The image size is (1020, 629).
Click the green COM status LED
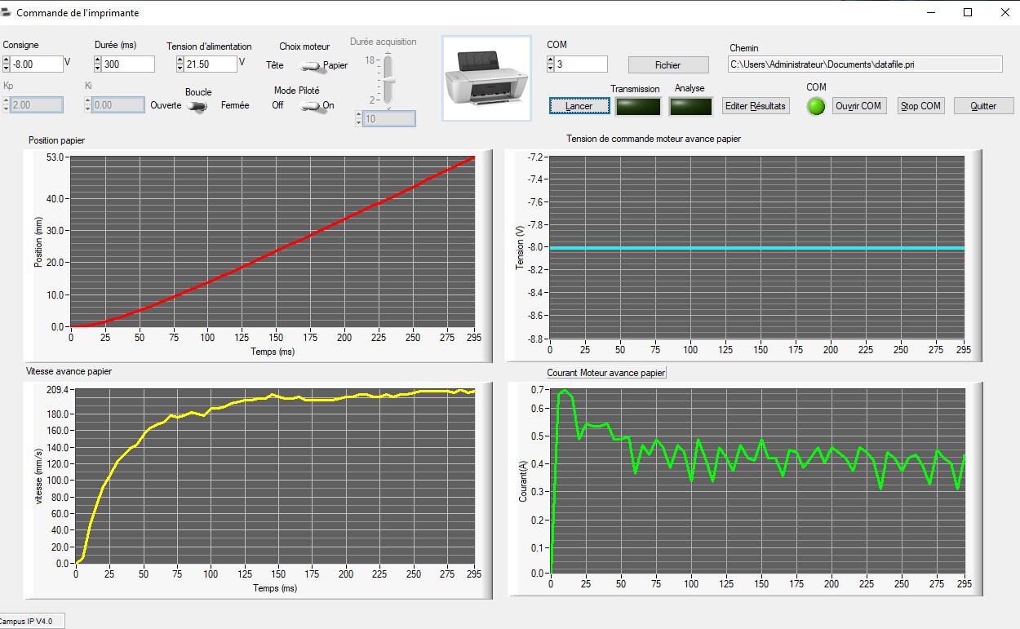pyautogui.click(x=816, y=106)
